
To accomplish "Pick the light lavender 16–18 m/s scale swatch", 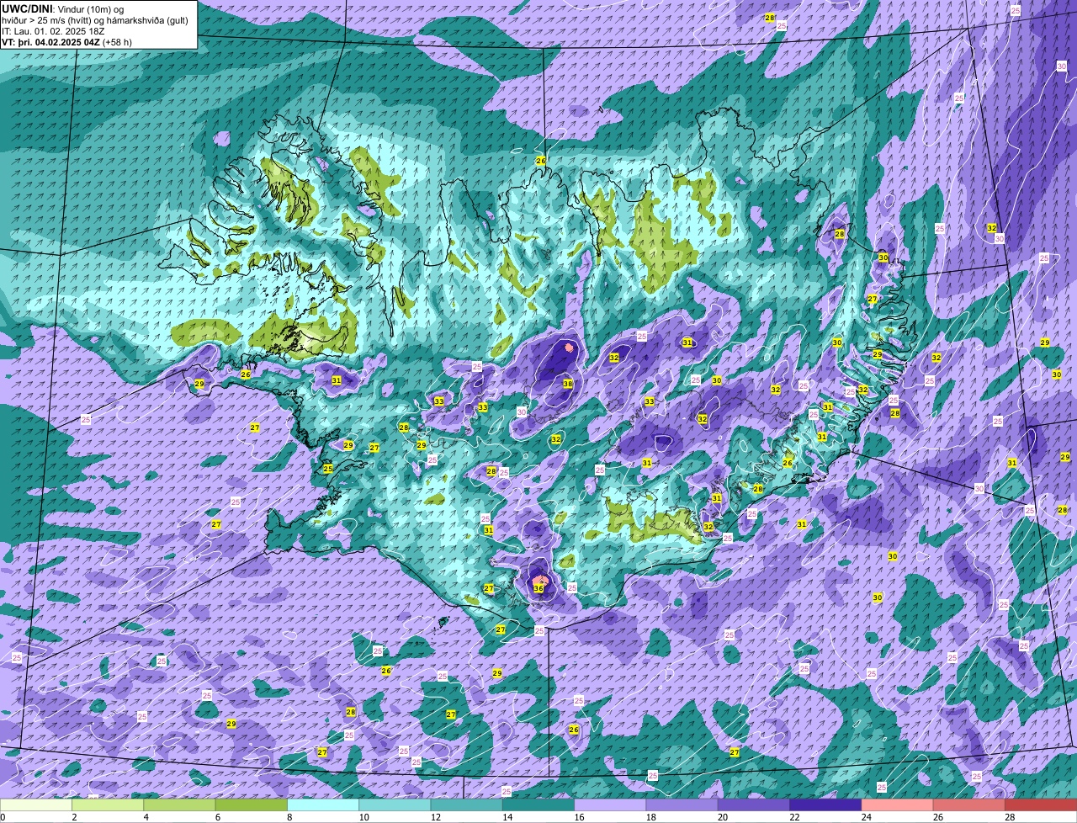I will click(610, 805).
